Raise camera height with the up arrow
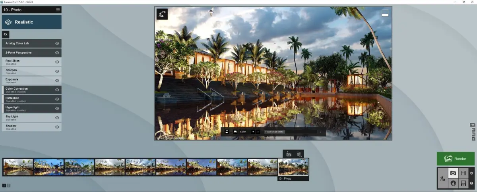This screenshot has height=192, width=477. 258,132
